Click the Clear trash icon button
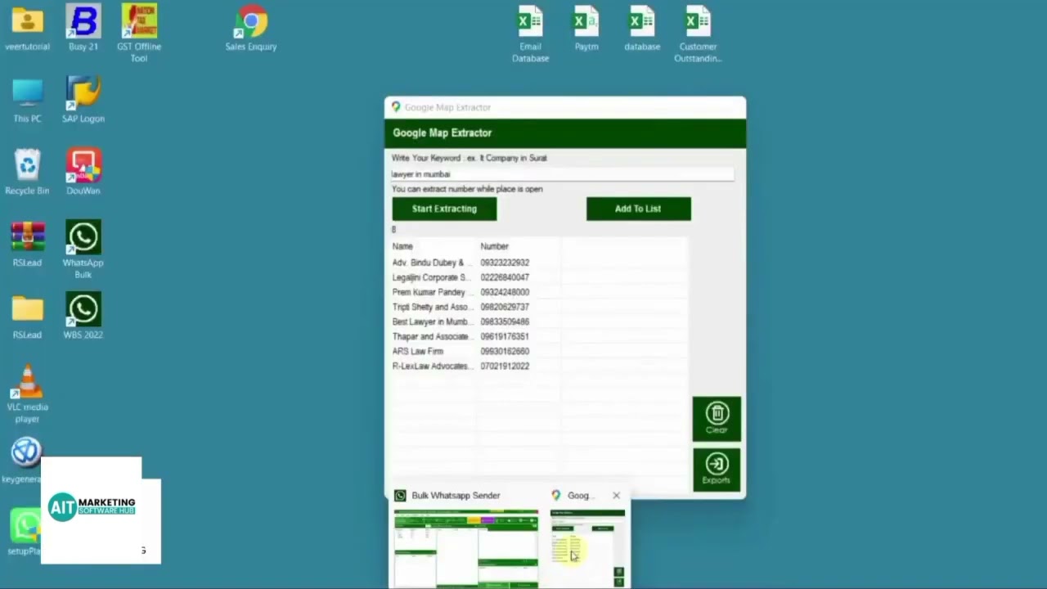The width and height of the screenshot is (1047, 589). [717, 419]
